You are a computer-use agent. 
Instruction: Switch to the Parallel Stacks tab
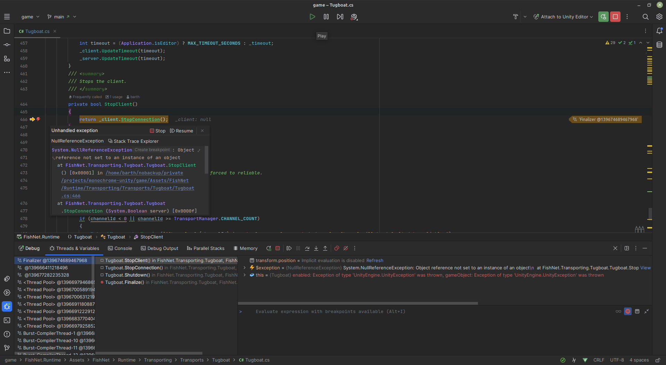pyautogui.click(x=205, y=248)
